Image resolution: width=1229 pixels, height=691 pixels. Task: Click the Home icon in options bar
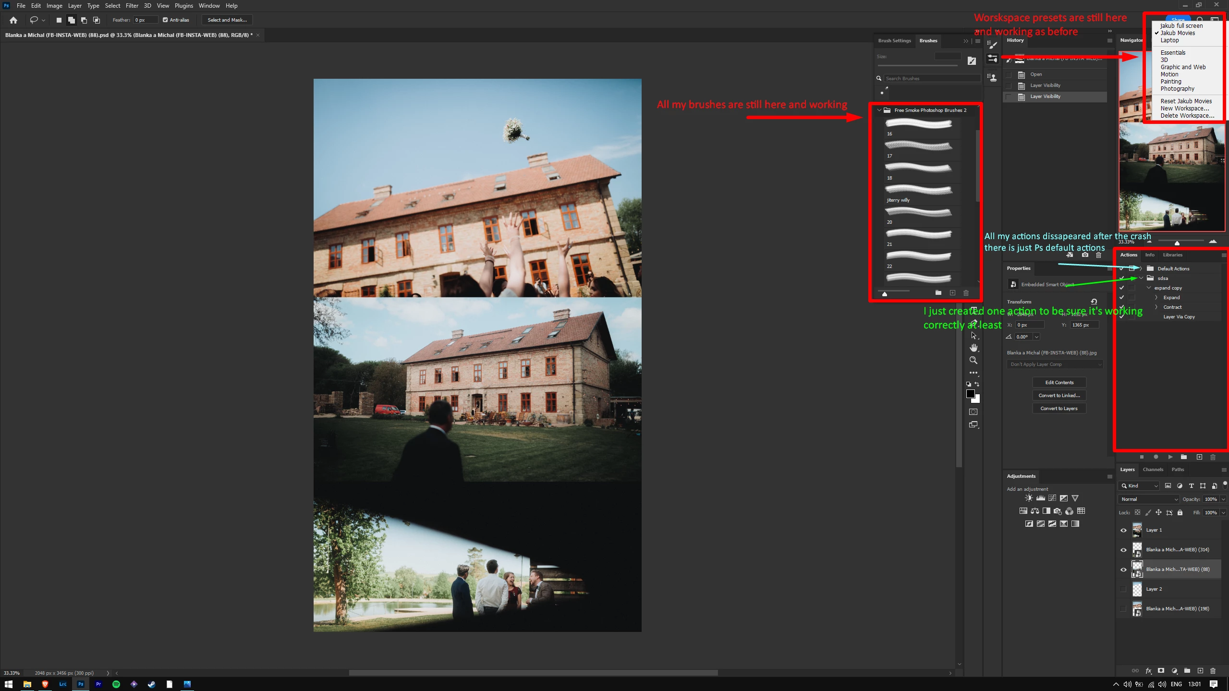(x=13, y=20)
